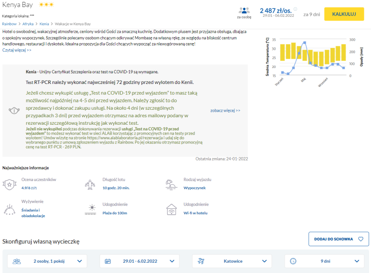Click the airplane icon for flight length

pyautogui.click(x=90, y=185)
